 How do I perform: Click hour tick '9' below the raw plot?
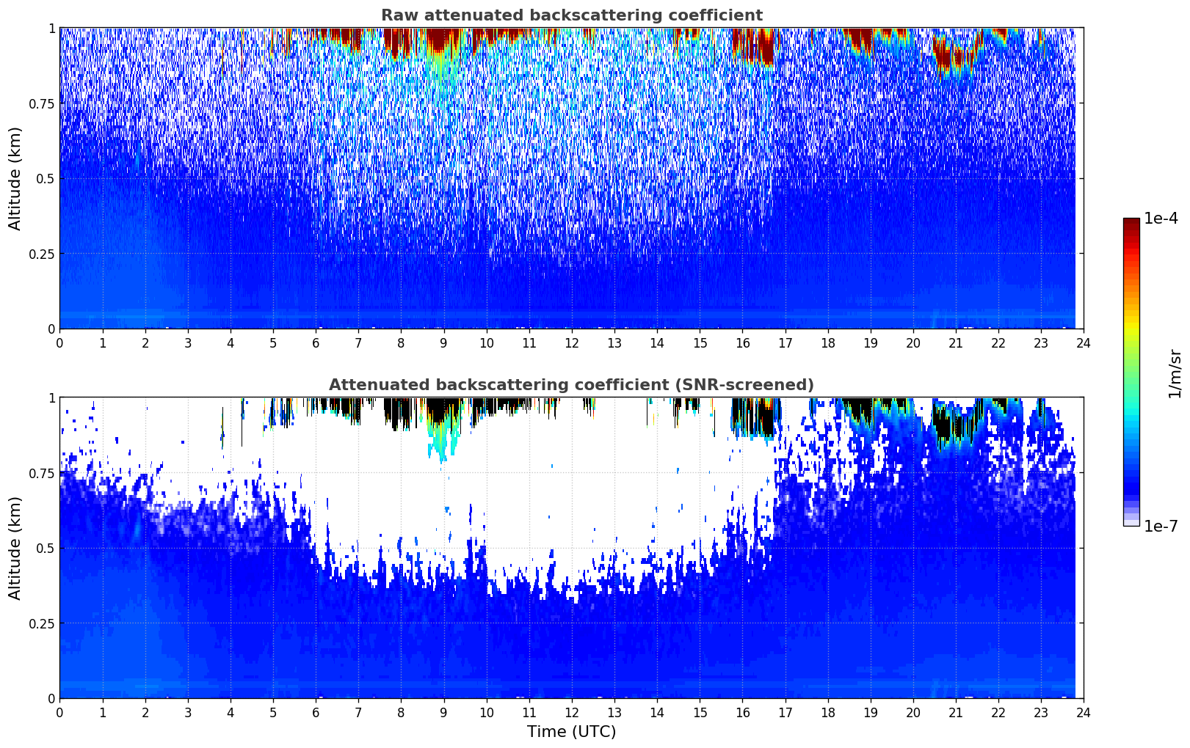[x=443, y=342]
